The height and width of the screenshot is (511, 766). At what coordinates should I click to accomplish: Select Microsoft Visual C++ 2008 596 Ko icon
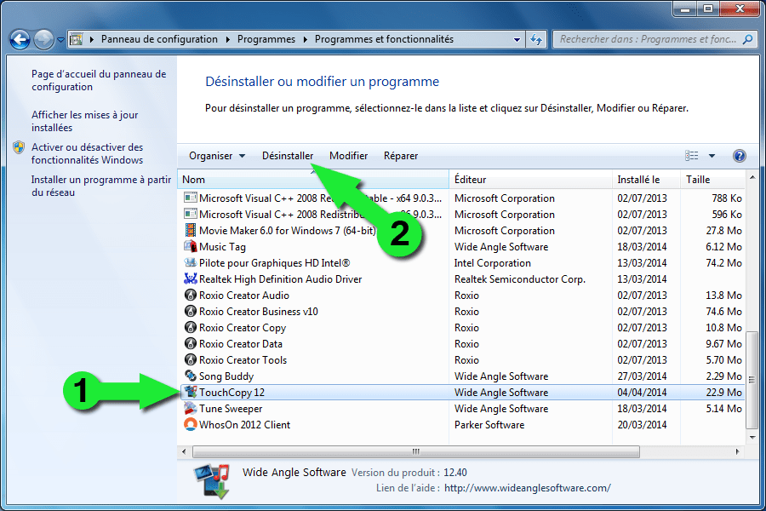pyautogui.click(x=190, y=214)
